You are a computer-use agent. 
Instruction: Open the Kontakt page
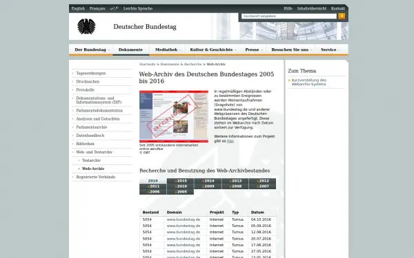[x=338, y=8]
